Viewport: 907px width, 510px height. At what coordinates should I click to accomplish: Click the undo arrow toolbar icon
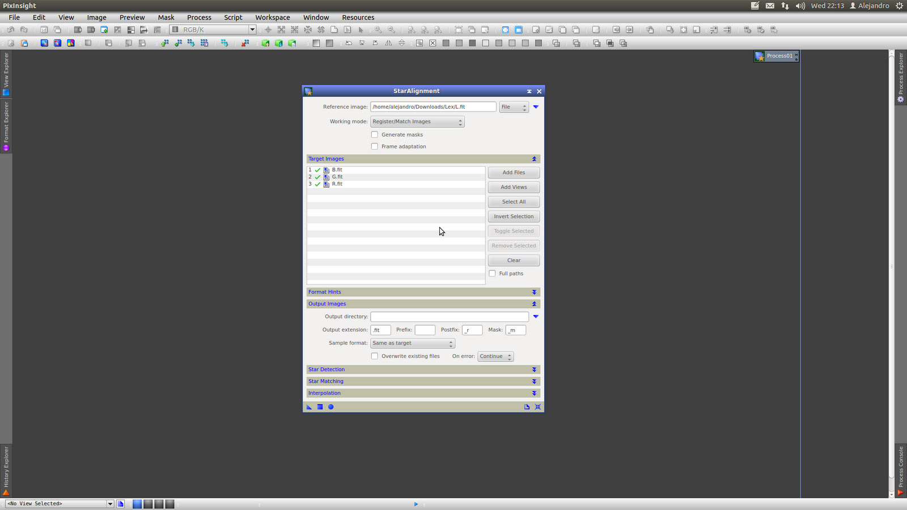pos(10,29)
